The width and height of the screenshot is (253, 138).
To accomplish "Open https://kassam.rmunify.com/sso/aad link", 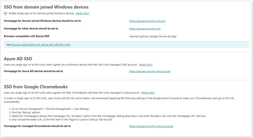I will [x=150, y=71].
